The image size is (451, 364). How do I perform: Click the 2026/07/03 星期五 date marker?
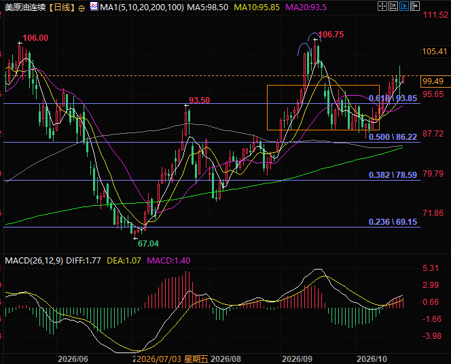[x=172, y=359]
